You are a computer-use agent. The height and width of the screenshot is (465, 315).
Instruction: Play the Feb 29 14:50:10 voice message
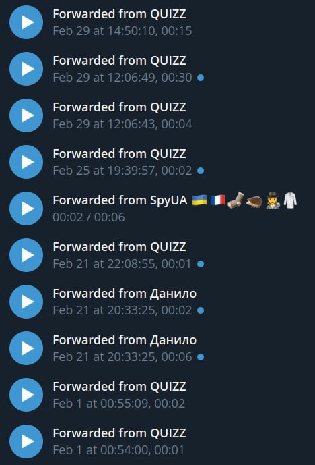tap(26, 22)
